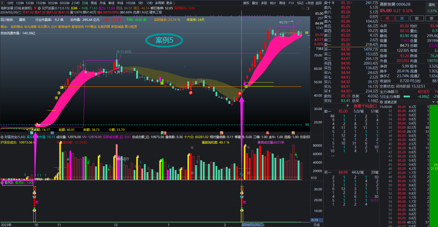This screenshot has height=227, width=438.
Task: Switch to 周线 weekly chart
Action: [x=94, y=3]
